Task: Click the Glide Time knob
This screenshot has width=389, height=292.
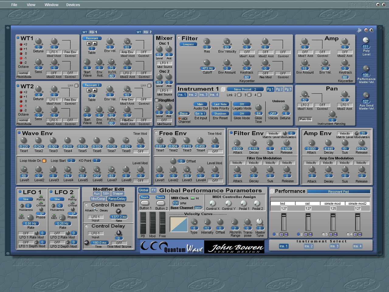Action: [x=258, y=107]
